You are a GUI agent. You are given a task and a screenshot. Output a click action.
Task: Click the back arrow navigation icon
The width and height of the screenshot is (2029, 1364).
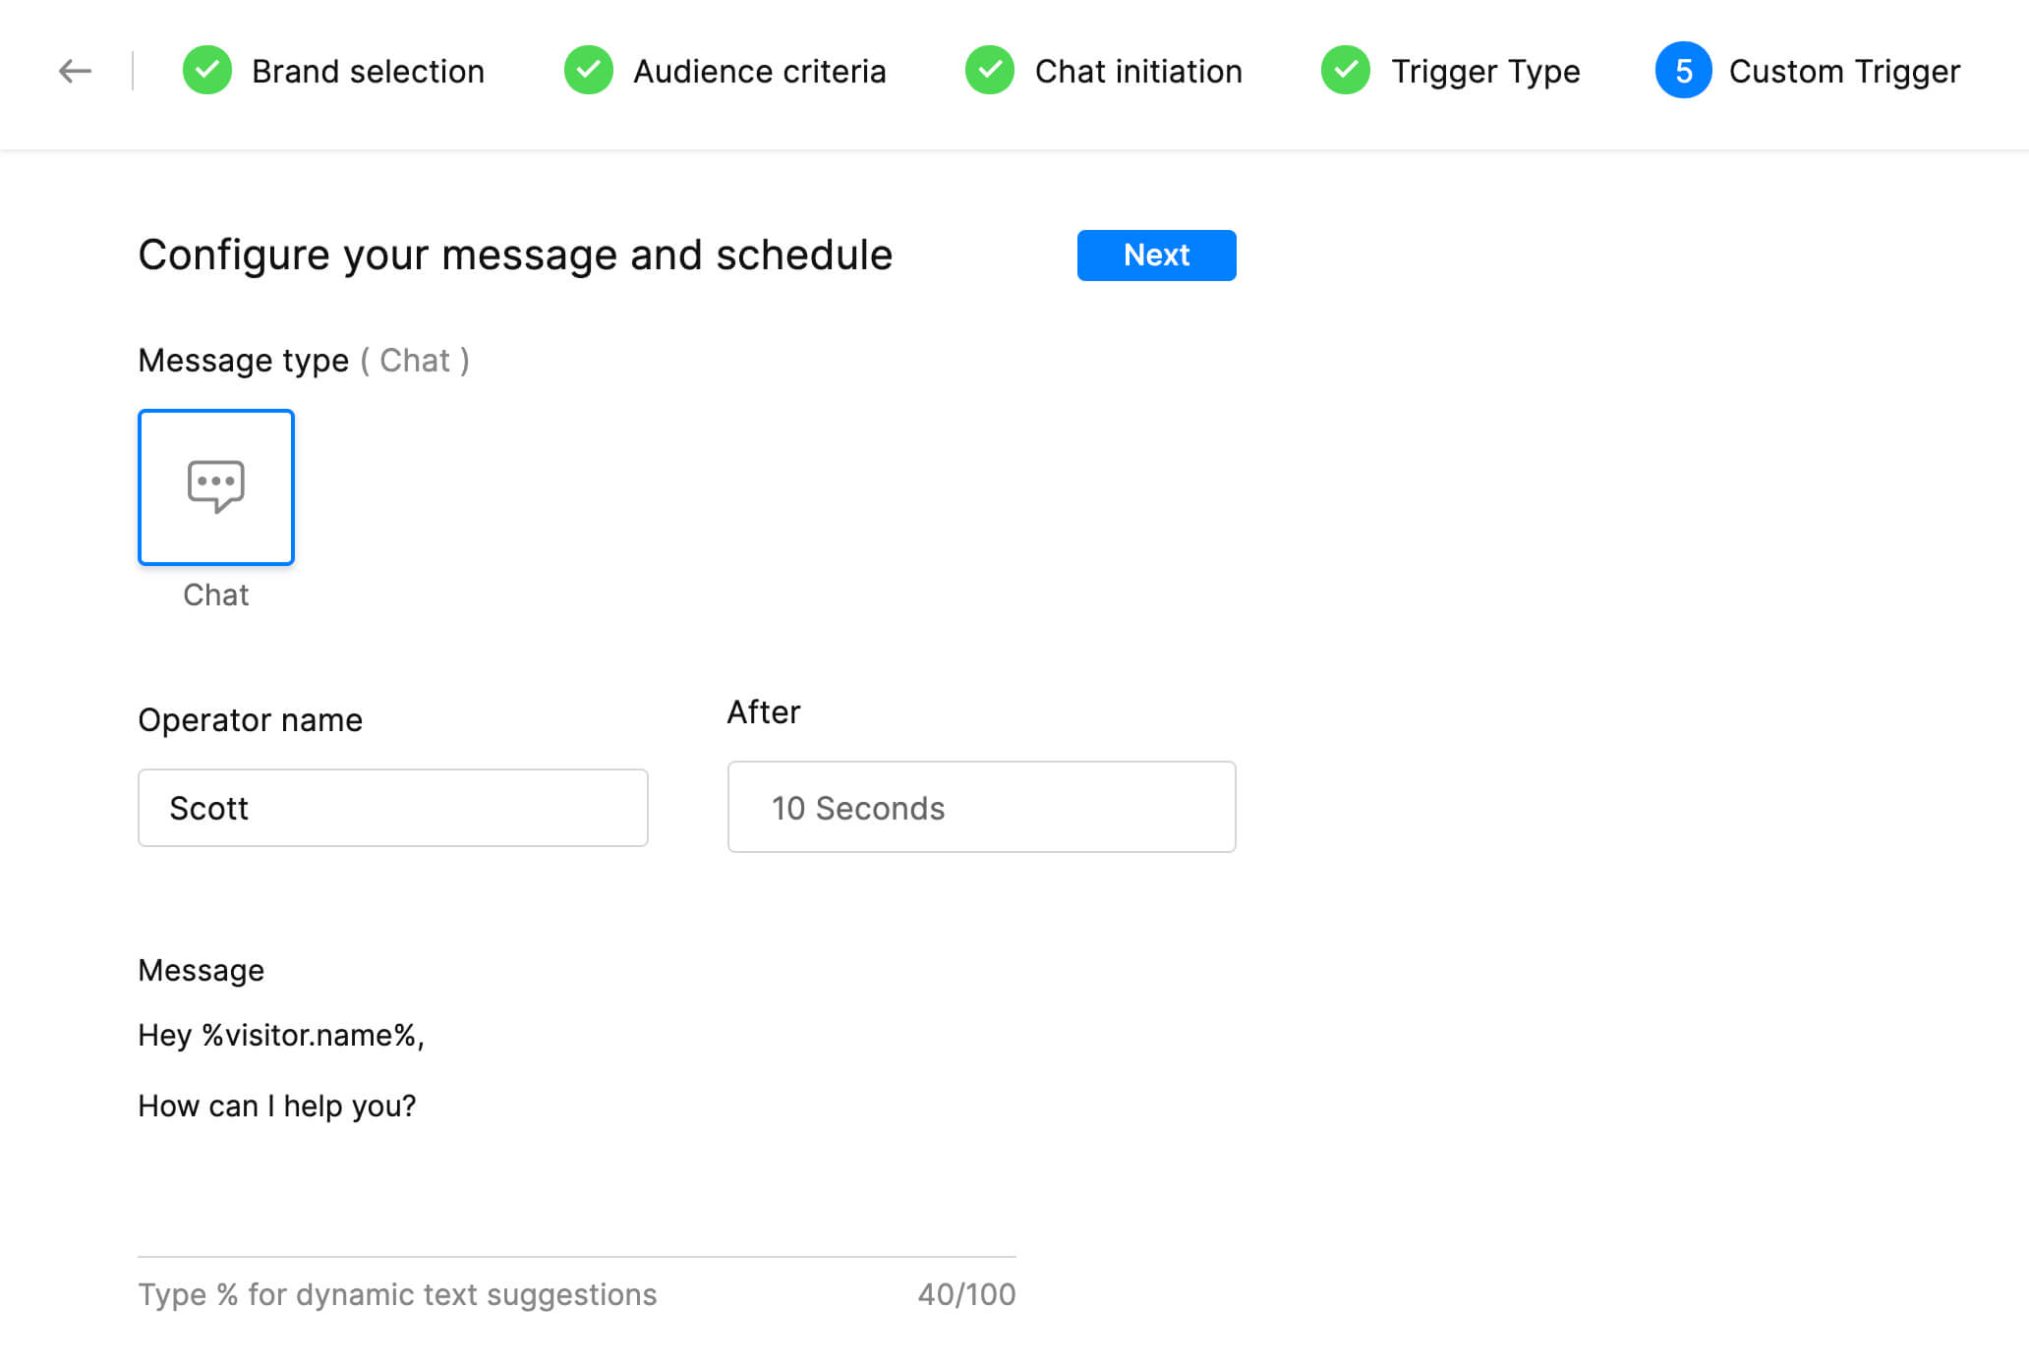(x=75, y=72)
